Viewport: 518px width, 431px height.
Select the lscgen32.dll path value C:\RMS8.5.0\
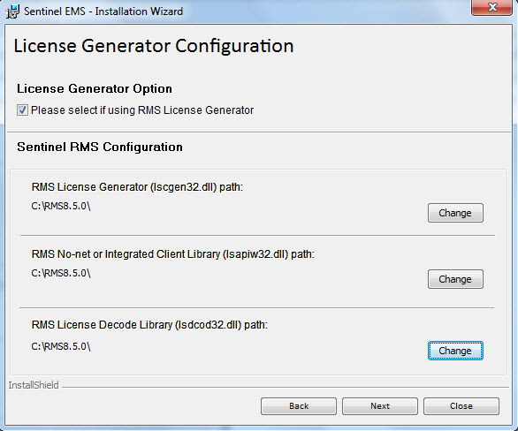coord(61,206)
